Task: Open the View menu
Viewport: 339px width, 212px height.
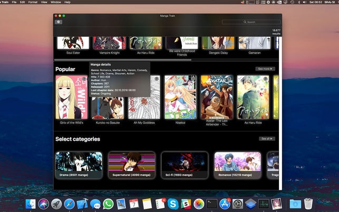Action: tap(44, 2)
